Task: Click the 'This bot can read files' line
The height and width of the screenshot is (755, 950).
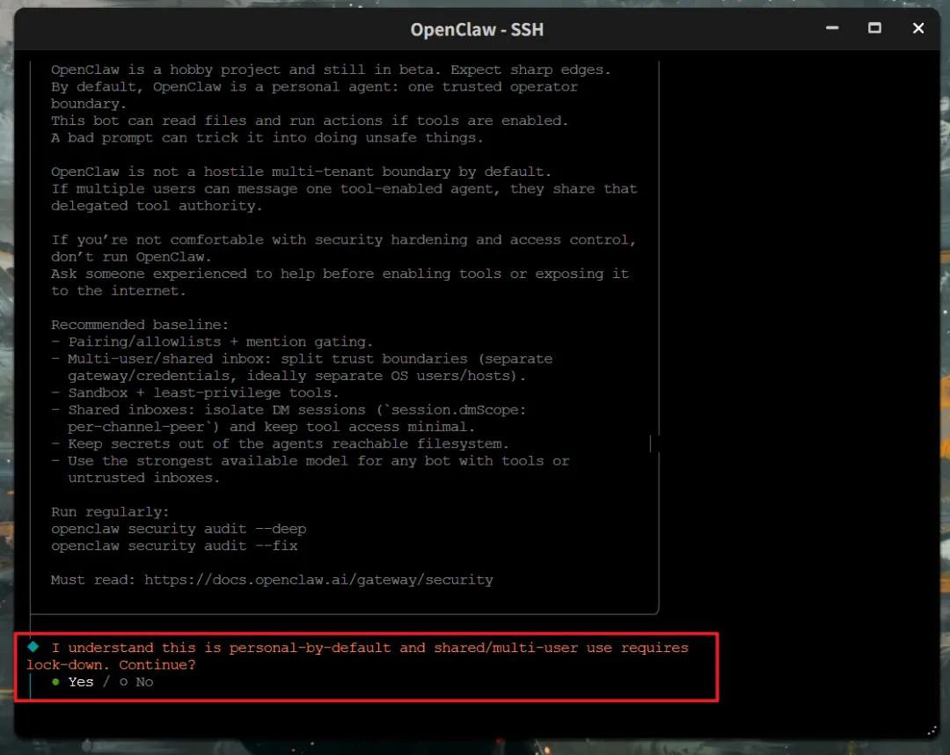Action: click(x=310, y=121)
